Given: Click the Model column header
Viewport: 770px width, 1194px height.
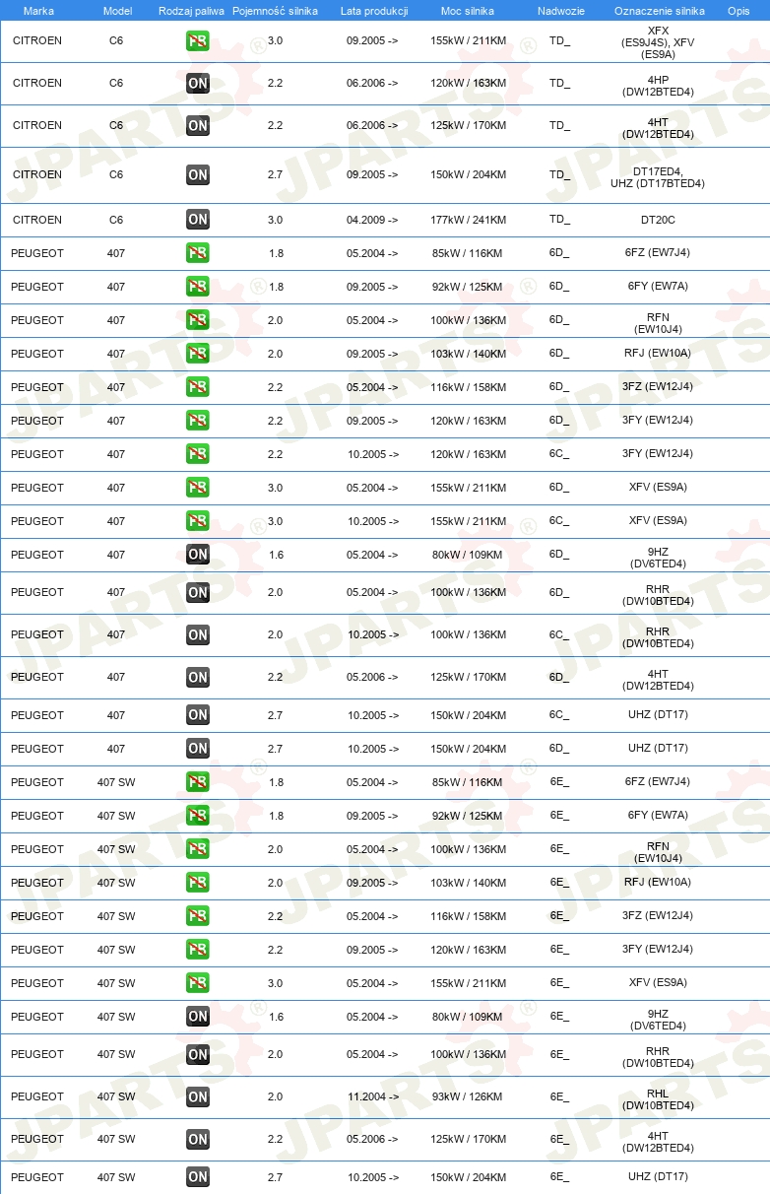Looking at the screenshot, I should coord(117,11).
